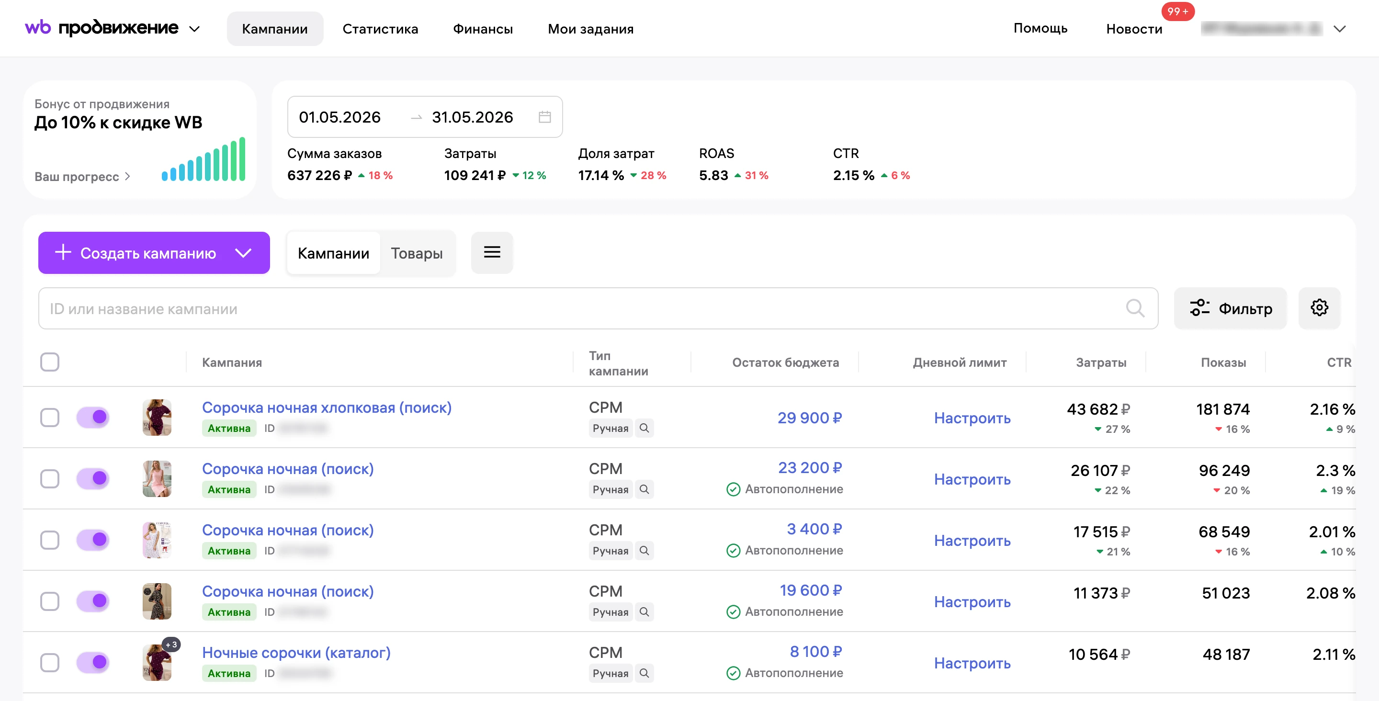1379x701 pixels.
Task: Select the Кампании nav tab in the top bar
Action: tap(275, 29)
